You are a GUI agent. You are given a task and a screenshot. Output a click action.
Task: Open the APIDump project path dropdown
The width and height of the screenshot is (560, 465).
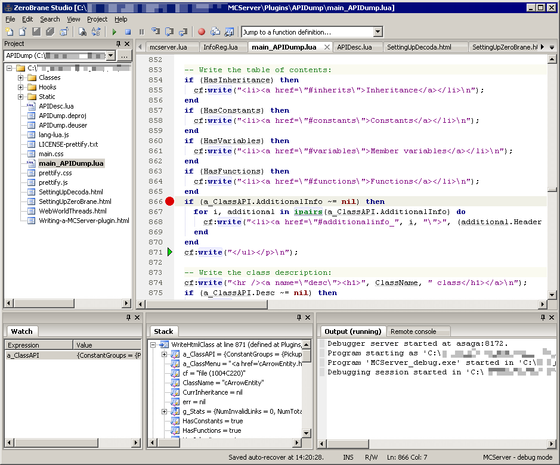[x=111, y=55]
